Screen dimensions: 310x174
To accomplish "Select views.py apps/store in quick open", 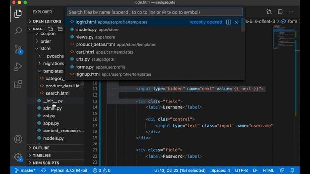I will pos(155,37).
